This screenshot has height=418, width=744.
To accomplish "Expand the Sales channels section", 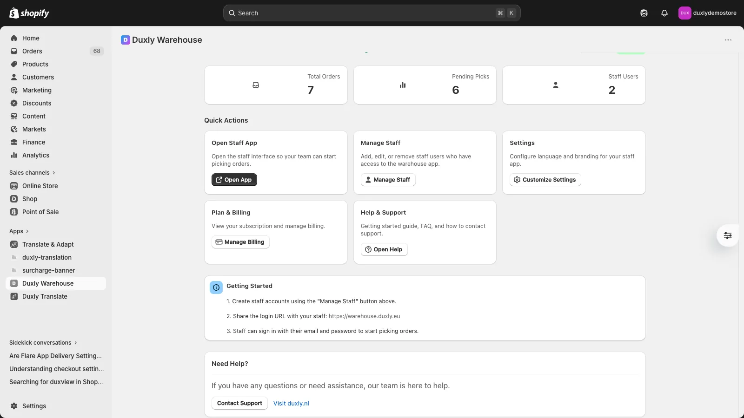I will pos(32,173).
